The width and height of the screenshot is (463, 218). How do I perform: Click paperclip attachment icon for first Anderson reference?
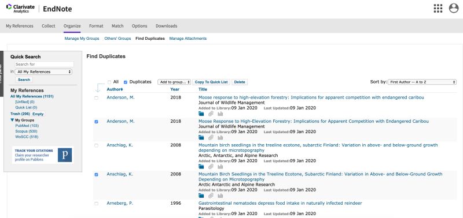211,114
